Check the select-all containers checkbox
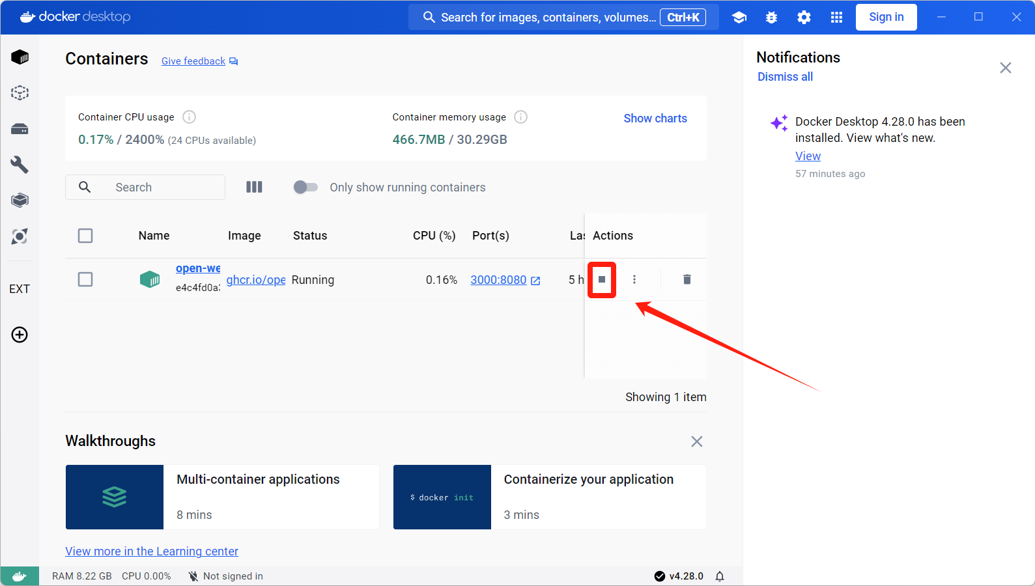Screen dimensions: 1035x586 point(85,236)
